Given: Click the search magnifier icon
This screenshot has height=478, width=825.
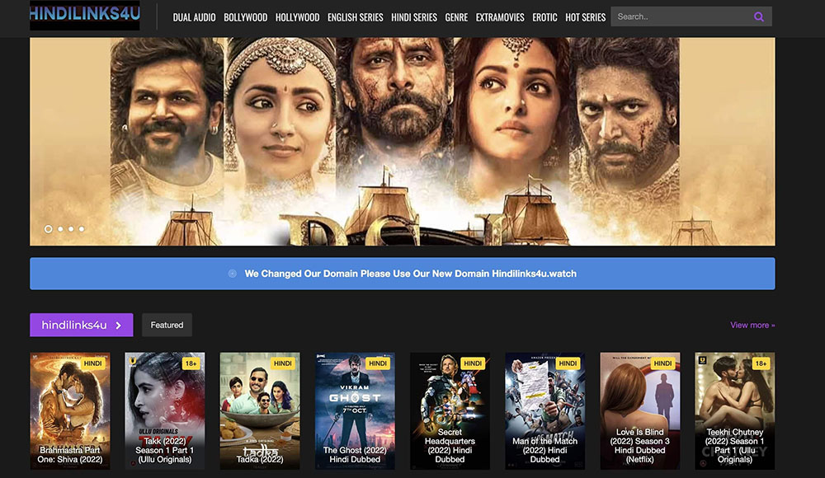Looking at the screenshot, I should click(x=758, y=16).
